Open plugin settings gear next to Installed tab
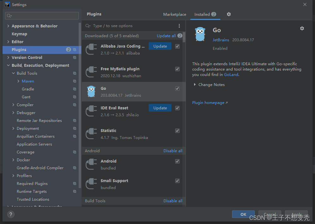Image resolution: width=315 pixels, height=224 pixels. click(229, 14)
